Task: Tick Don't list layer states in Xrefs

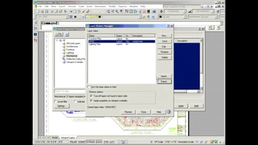Action: coord(89,87)
